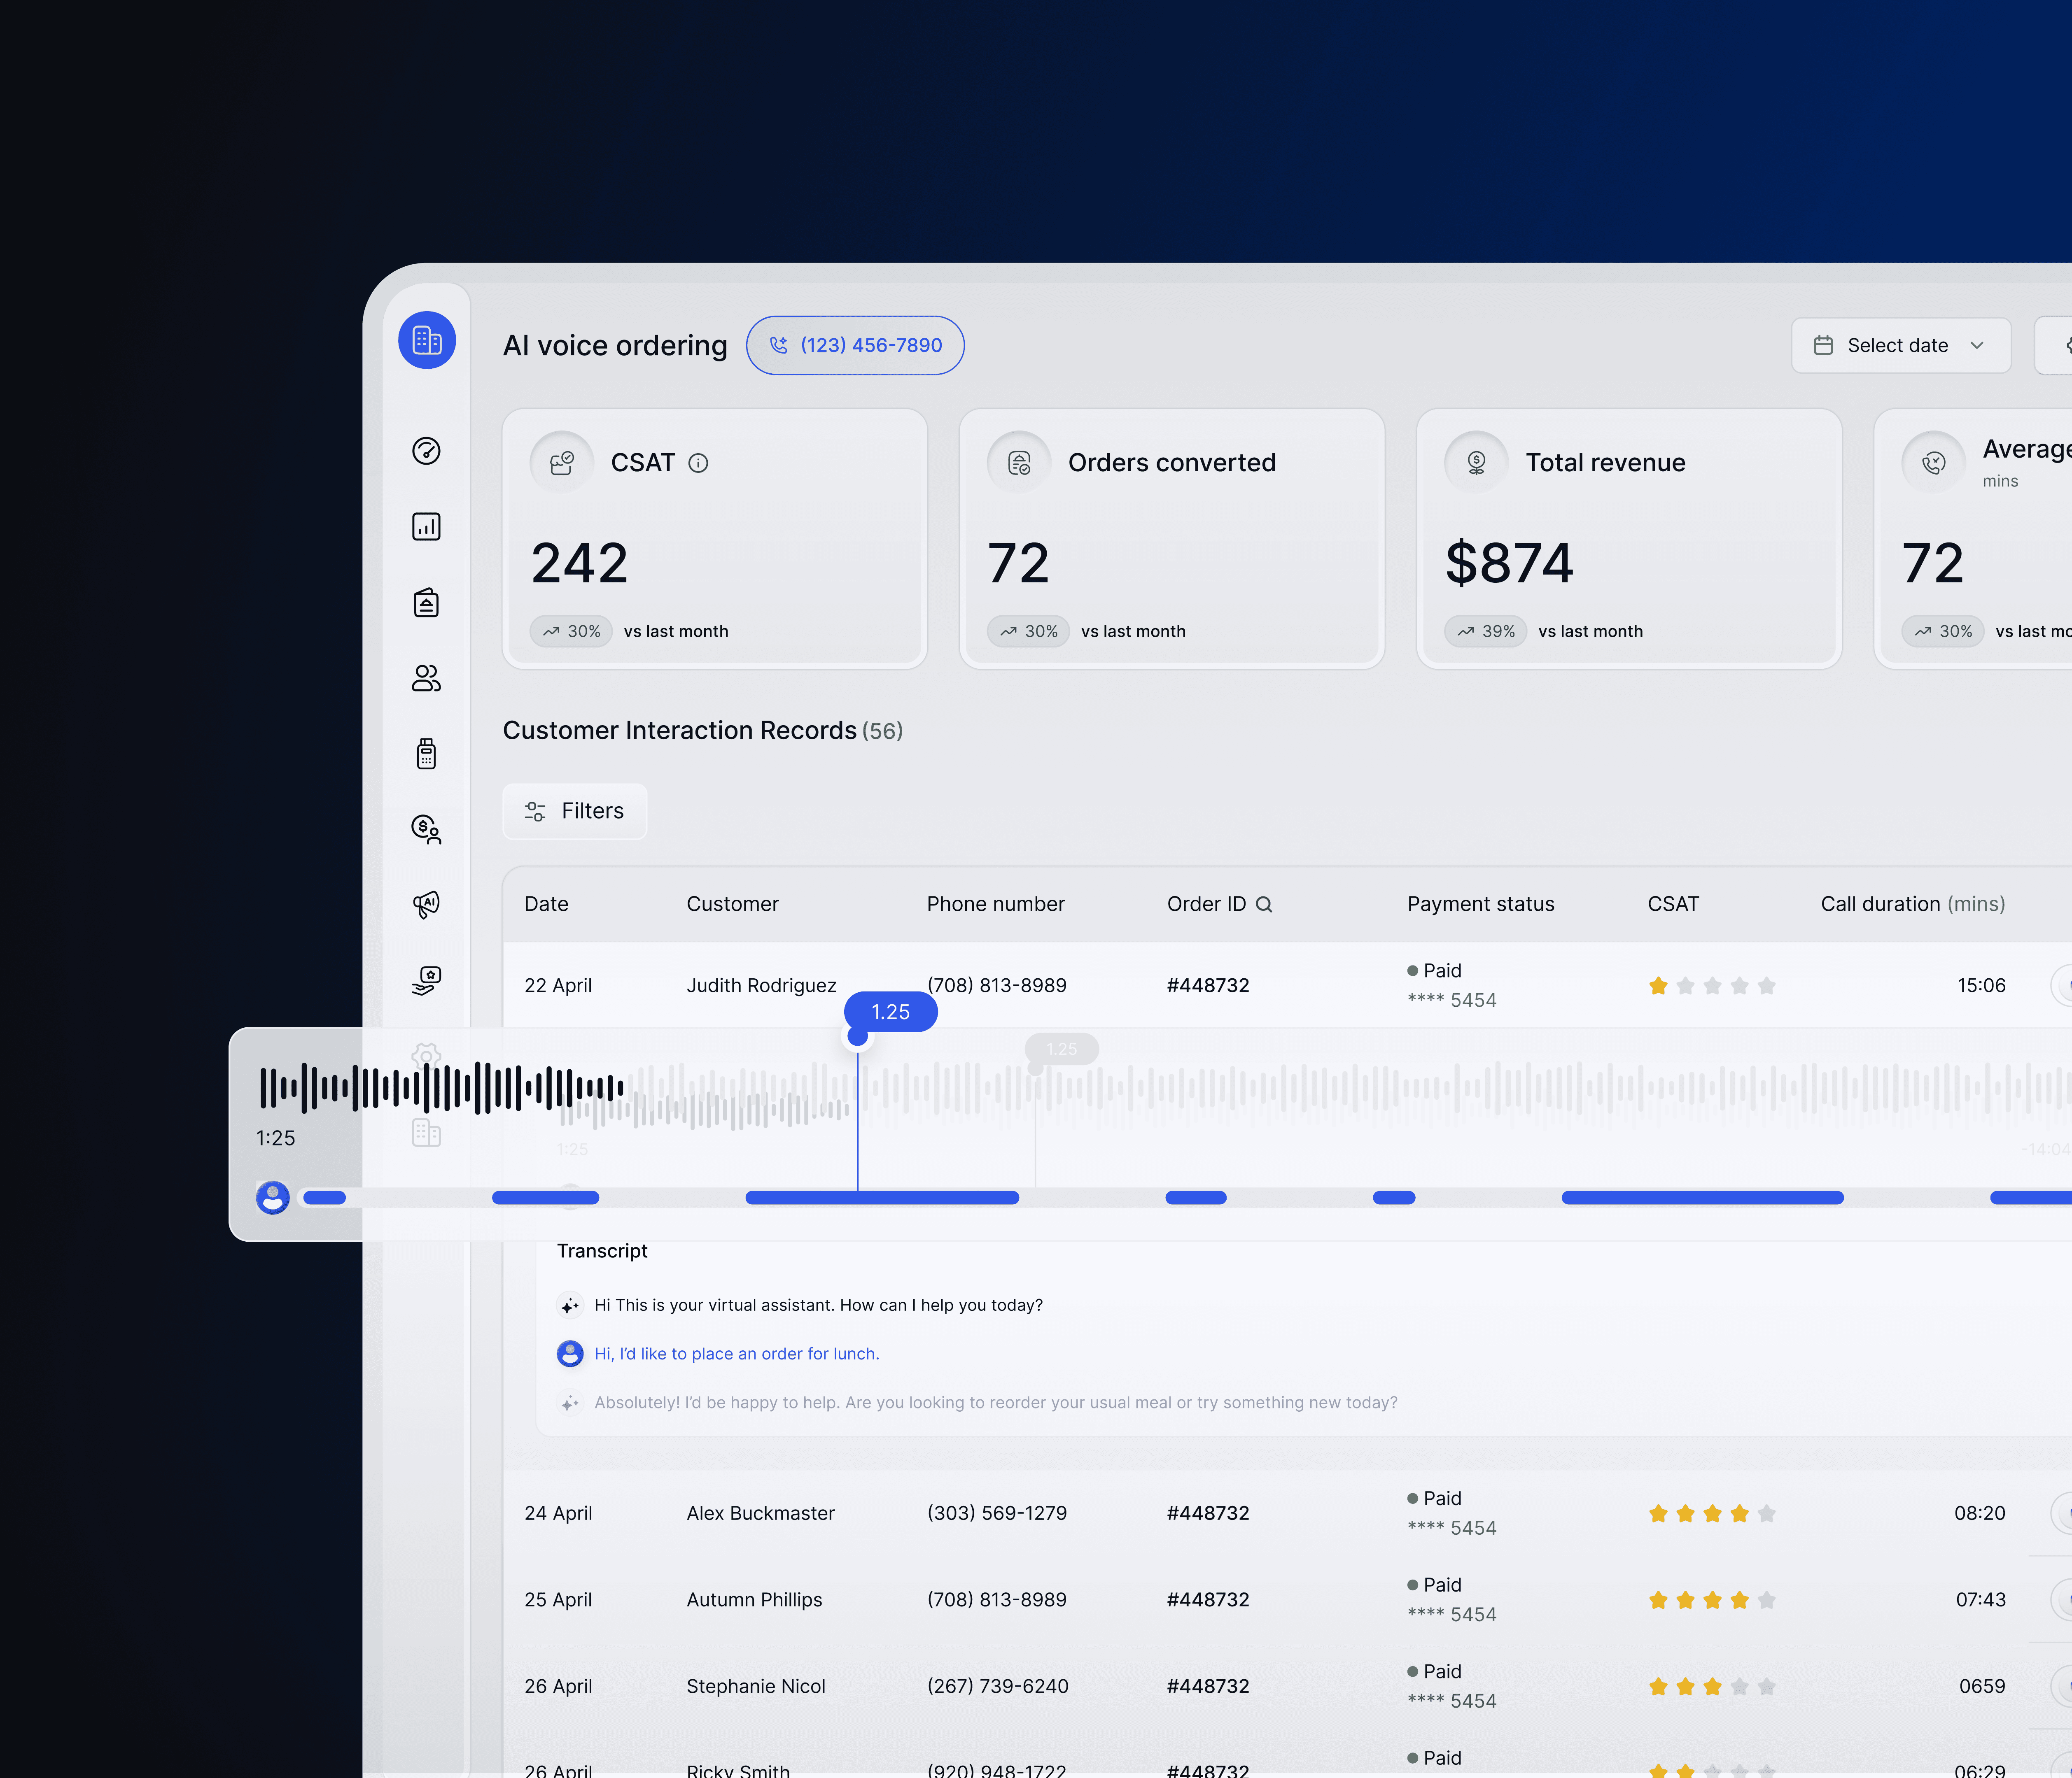Select "Hi This is your virtual assistant" transcript line

(818, 1305)
